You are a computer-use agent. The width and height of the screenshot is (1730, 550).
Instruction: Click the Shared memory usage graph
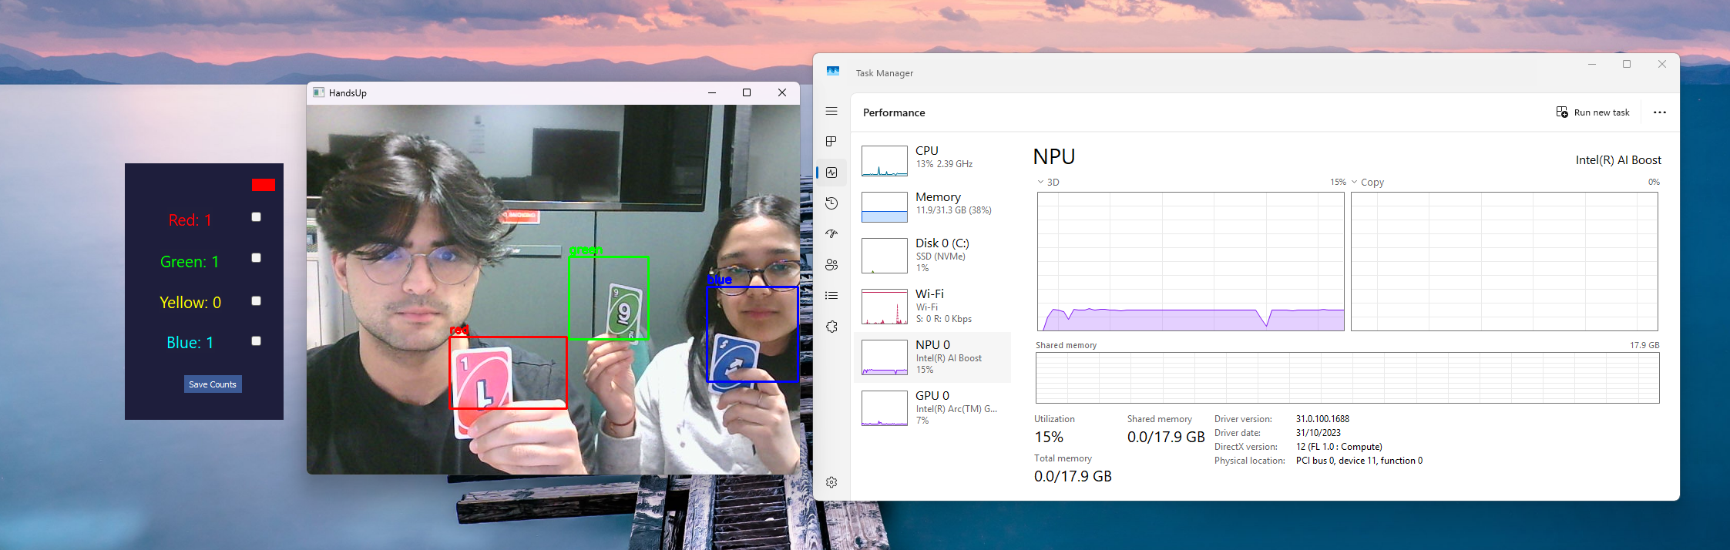(1347, 378)
